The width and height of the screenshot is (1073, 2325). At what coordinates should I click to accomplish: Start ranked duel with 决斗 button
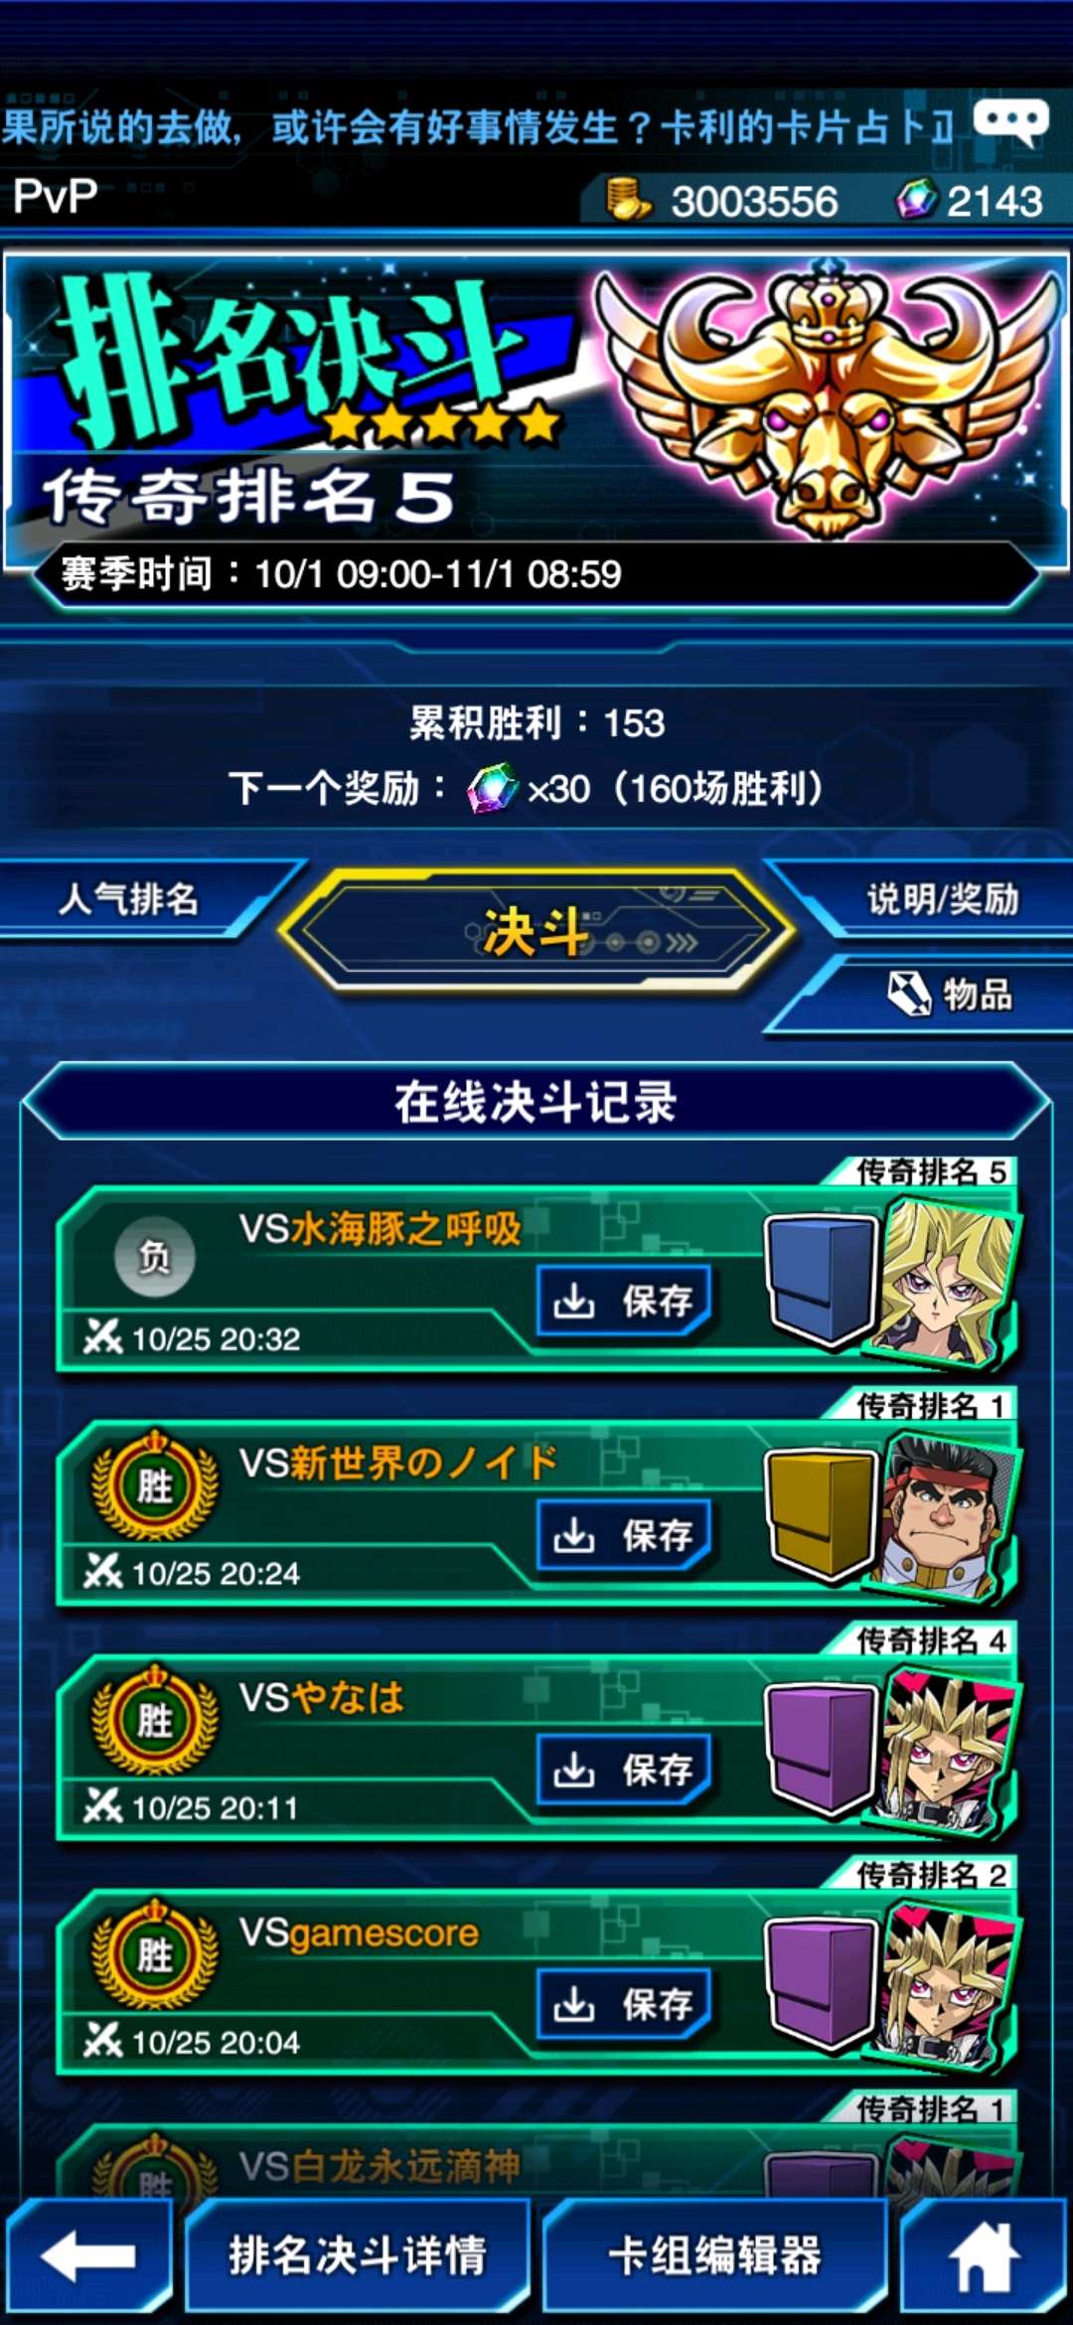536,932
